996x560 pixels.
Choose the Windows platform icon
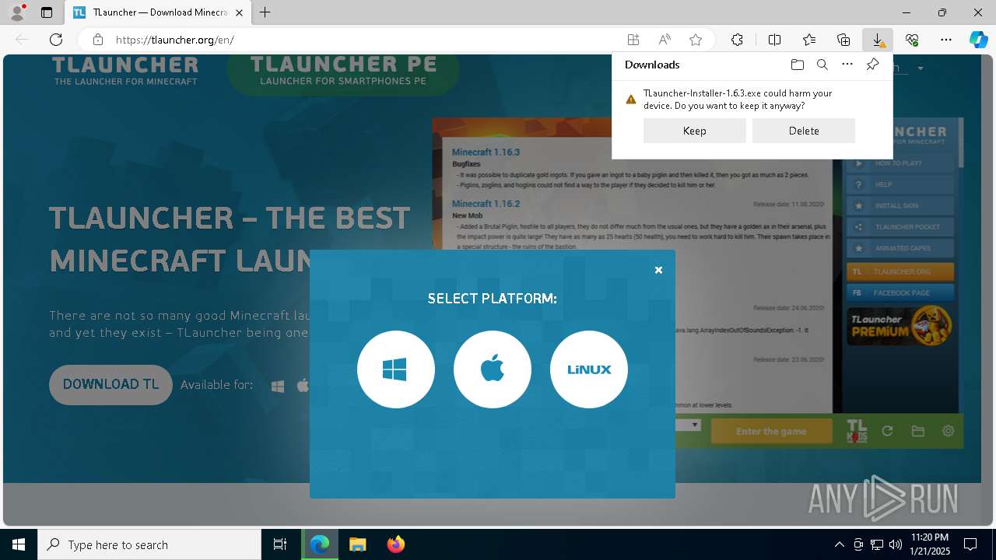tap(396, 369)
